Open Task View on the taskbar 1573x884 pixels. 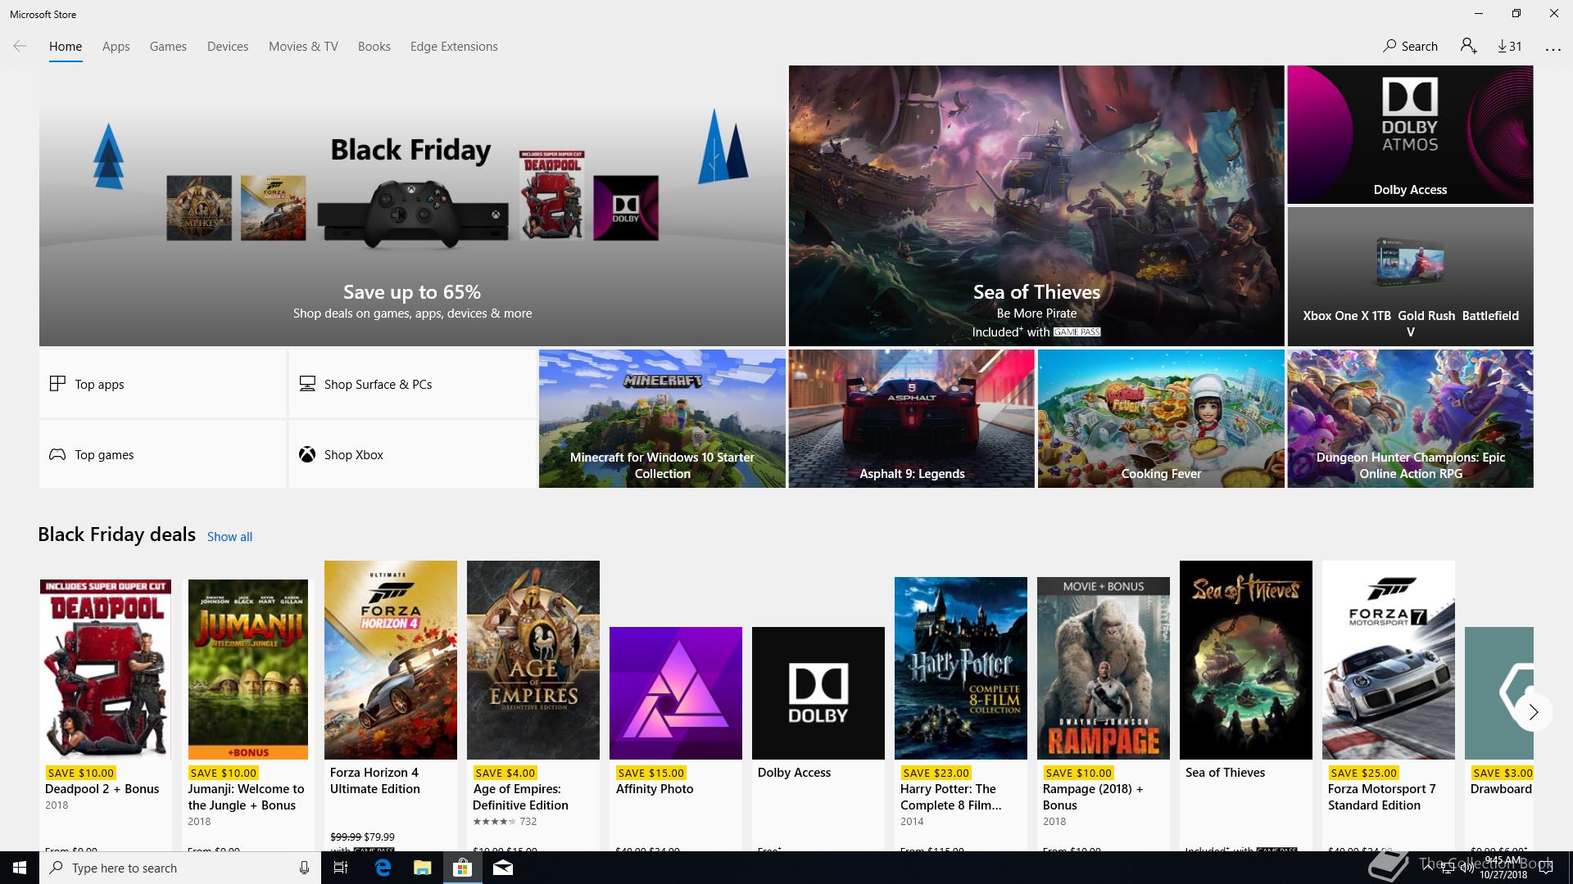point(341,868)
